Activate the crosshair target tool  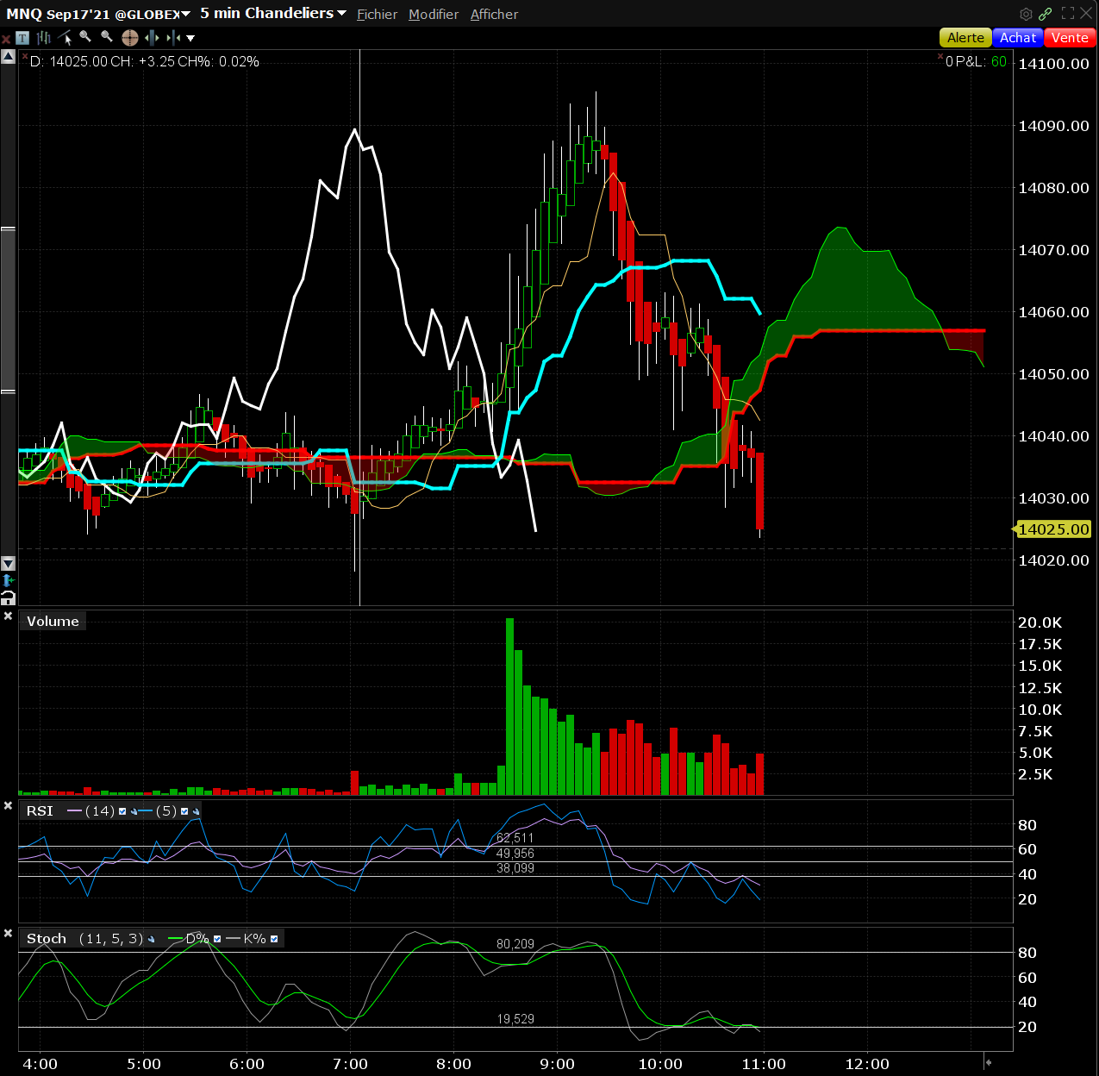130,38
